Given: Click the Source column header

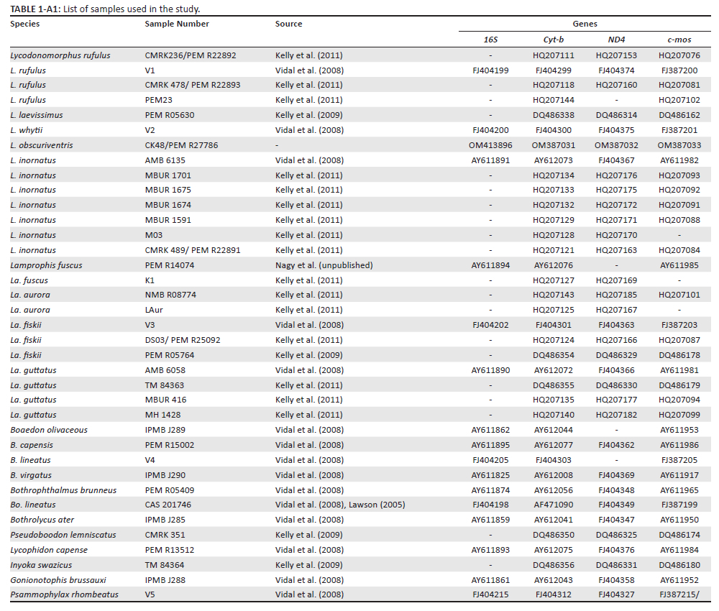Looking at the screenshot, I should click(288, 24).
